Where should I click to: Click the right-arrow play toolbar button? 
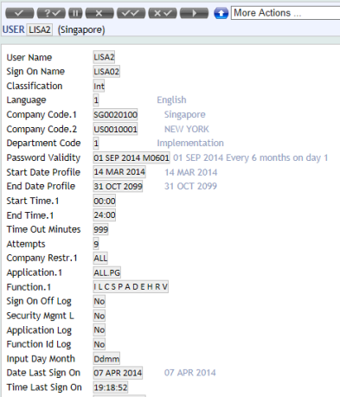(194, 13)
